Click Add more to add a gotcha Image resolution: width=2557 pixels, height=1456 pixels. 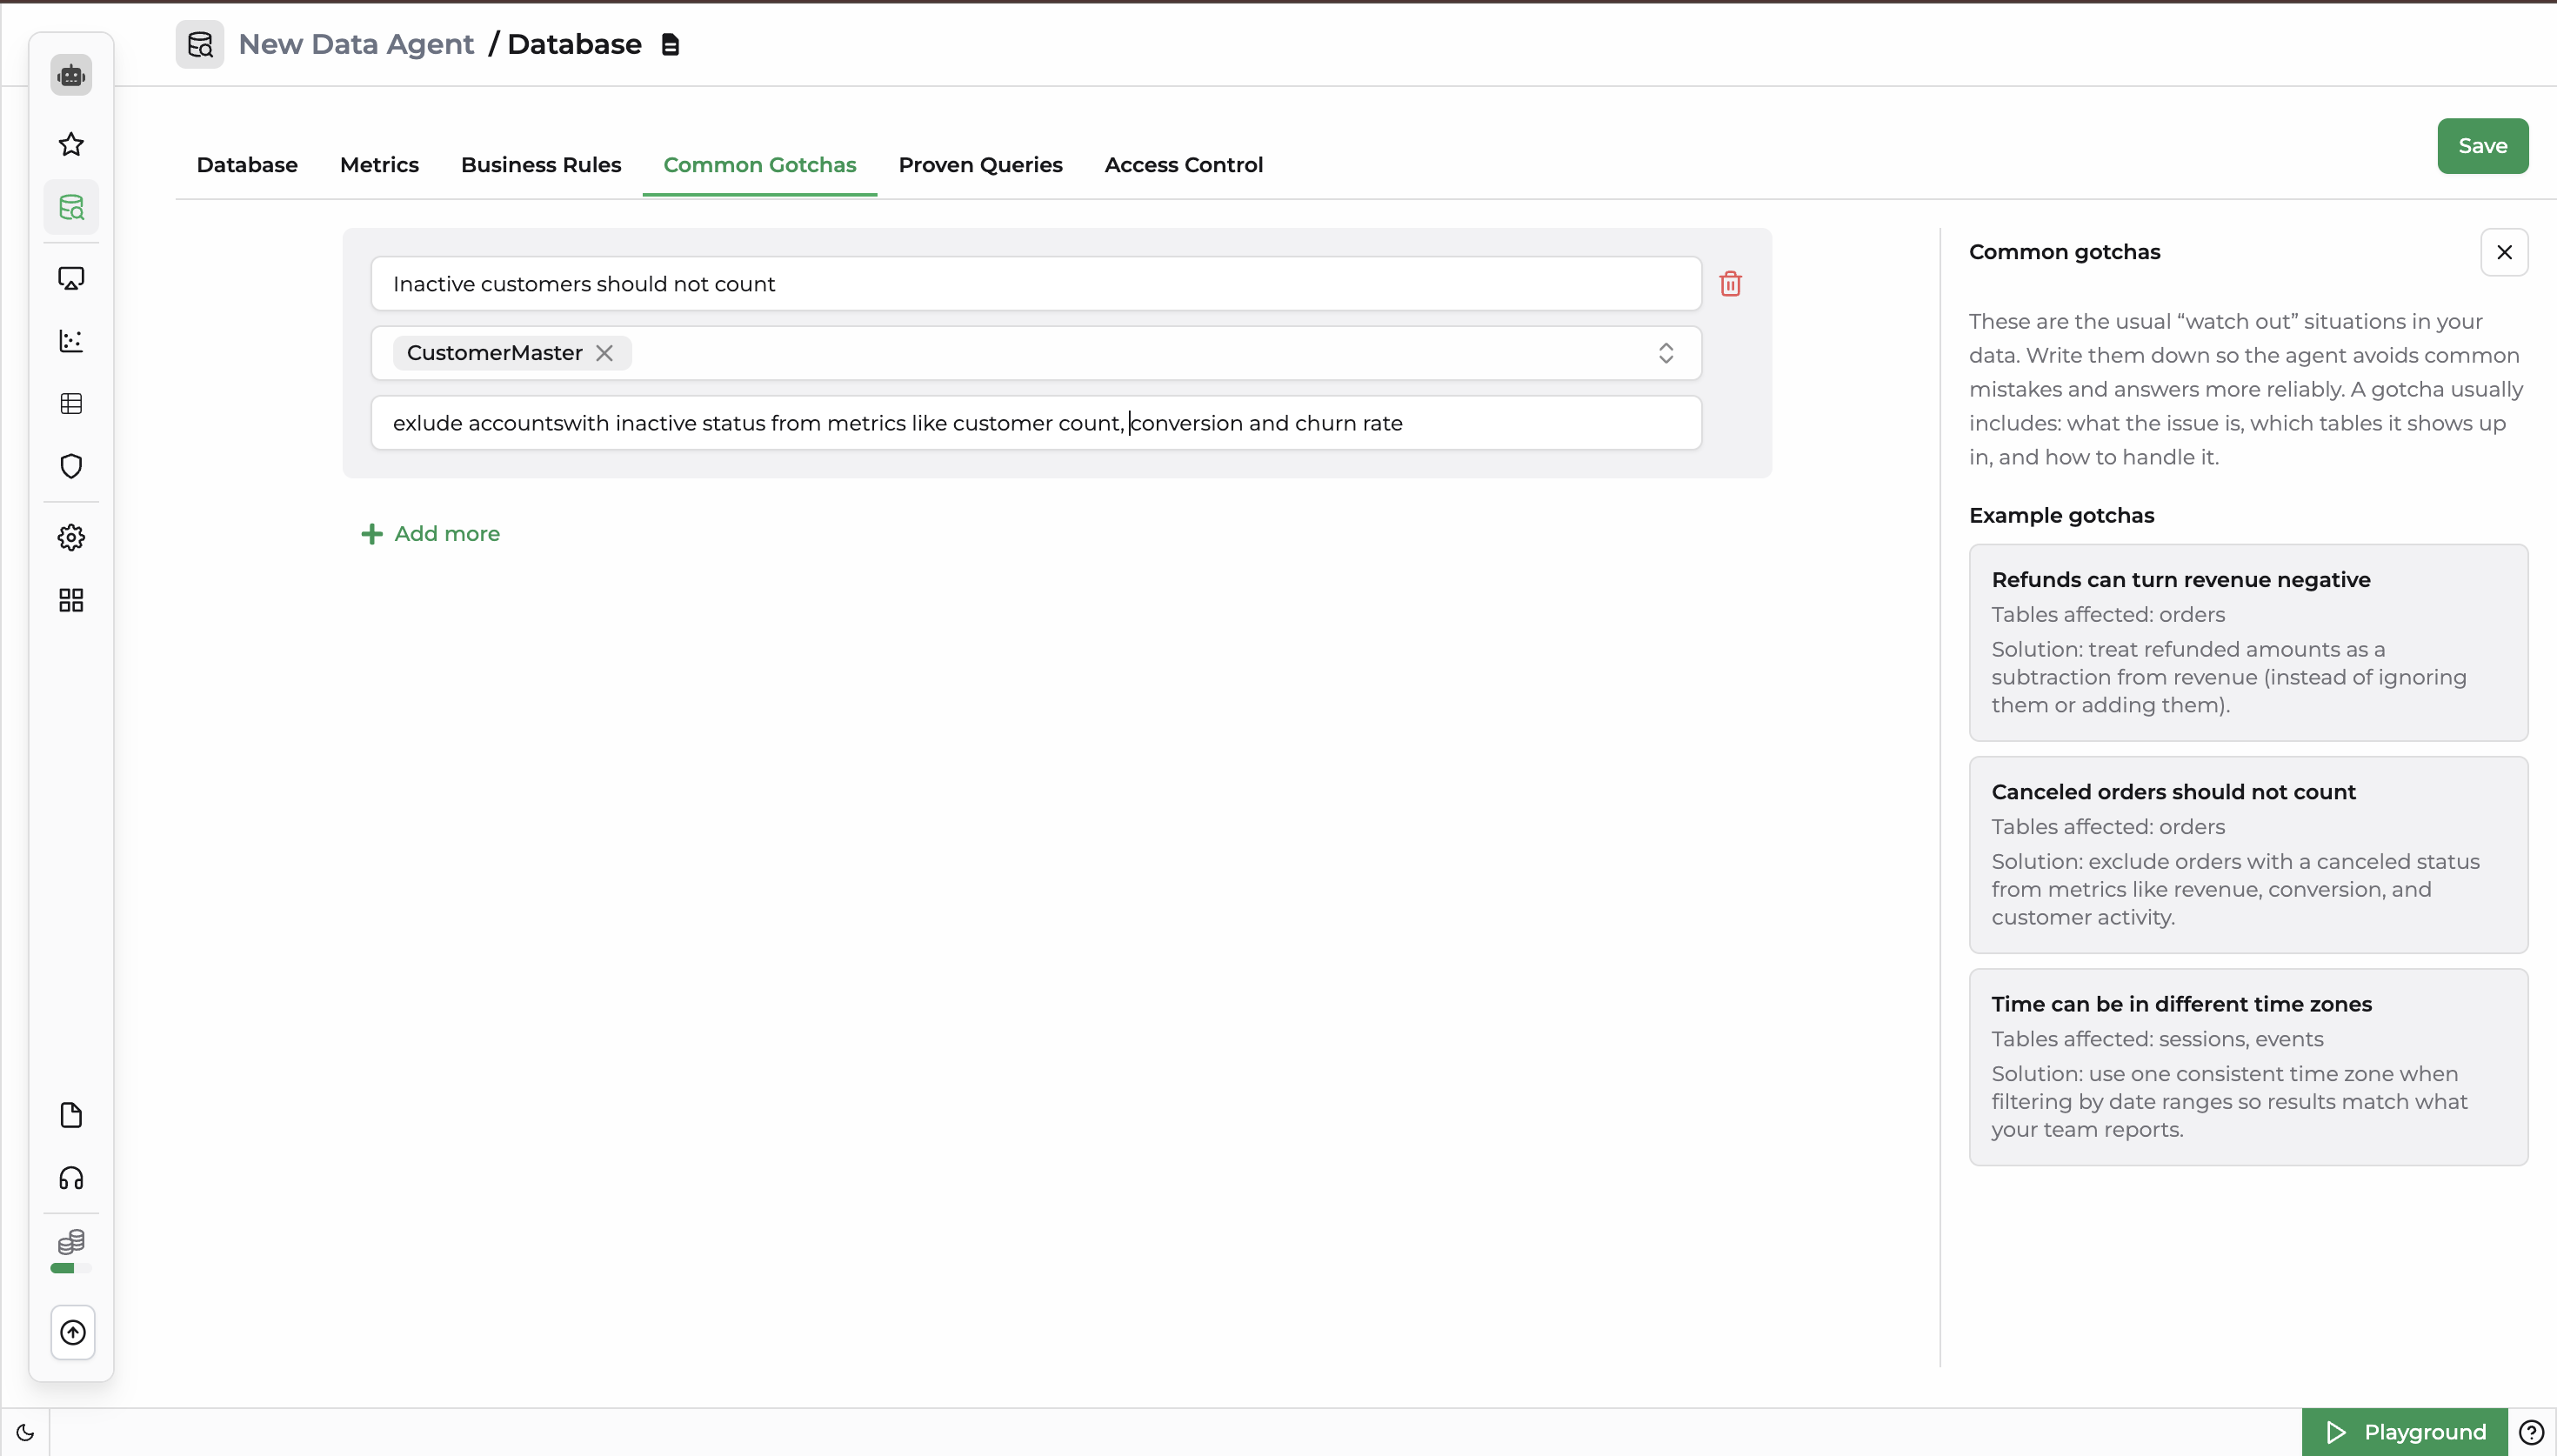[430, 534]
